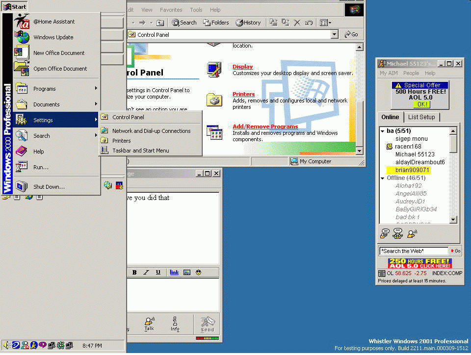This screenshot has height=355, width=471.
Task: Open the smiley emoticon picker
Action: (x=198, y=272)
